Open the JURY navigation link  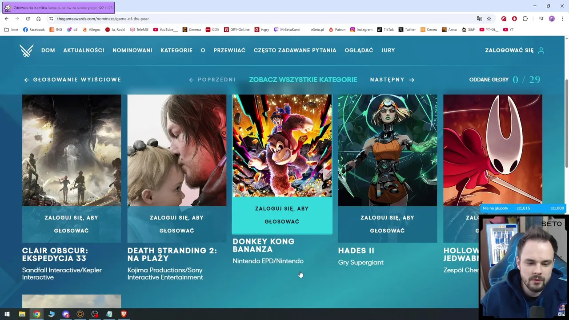[x=388, y=50]
